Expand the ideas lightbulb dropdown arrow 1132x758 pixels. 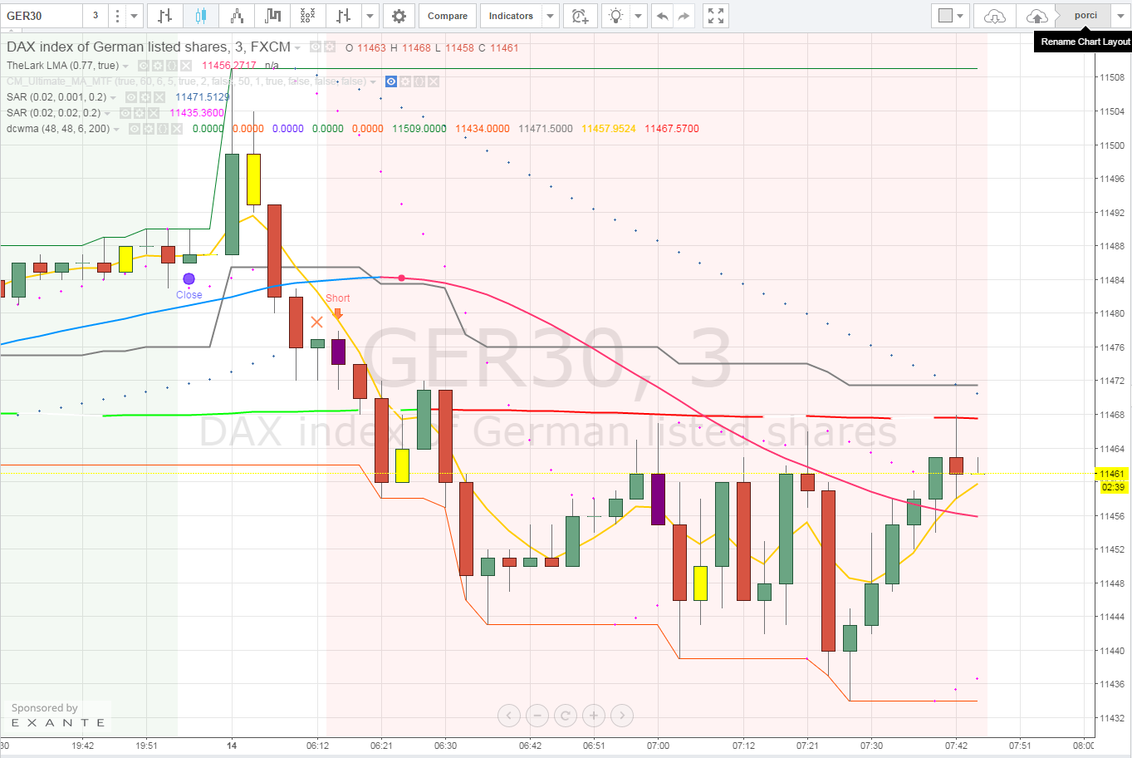(638, 16)
